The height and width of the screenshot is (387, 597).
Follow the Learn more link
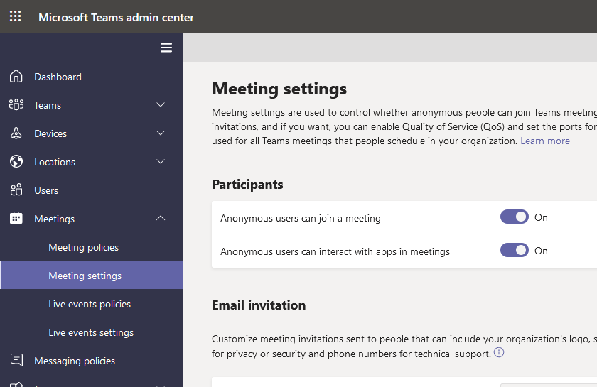[545, 141]
